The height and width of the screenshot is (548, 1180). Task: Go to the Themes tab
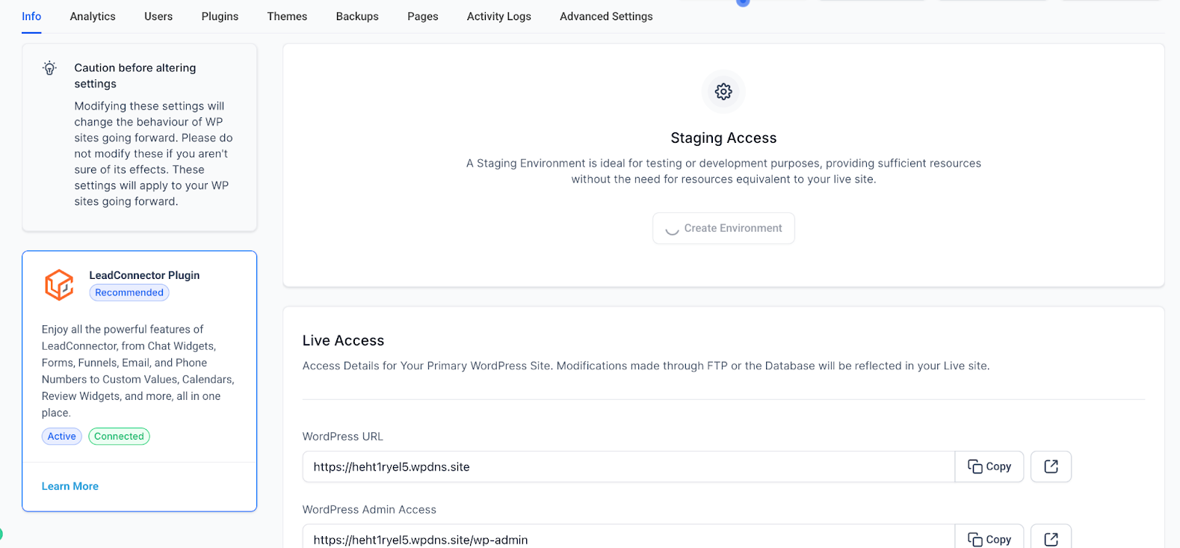point(287,16)
